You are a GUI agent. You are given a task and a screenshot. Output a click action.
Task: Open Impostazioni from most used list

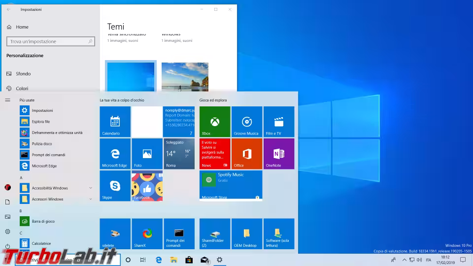pyautogui.click(x=56, y=110)
